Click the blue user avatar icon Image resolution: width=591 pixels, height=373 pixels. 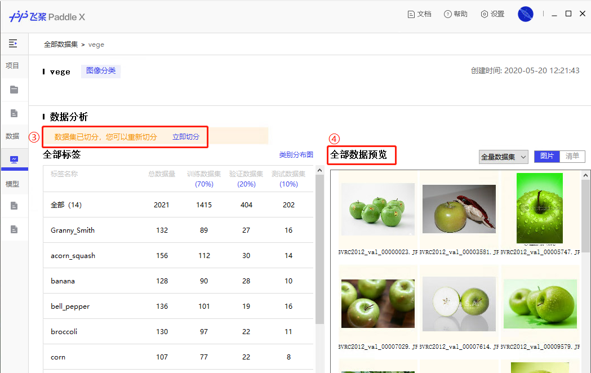click(x=525, y=14)
